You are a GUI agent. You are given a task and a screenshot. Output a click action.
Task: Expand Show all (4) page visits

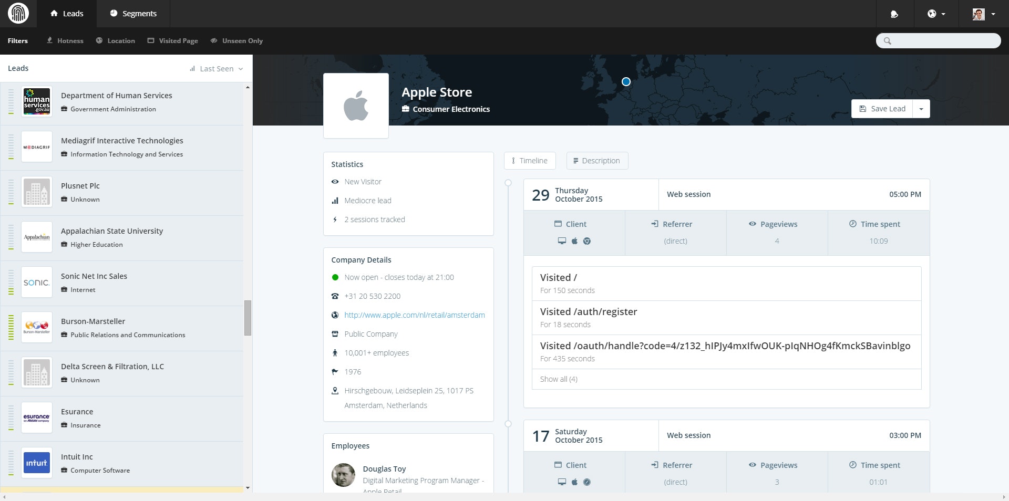559,379
